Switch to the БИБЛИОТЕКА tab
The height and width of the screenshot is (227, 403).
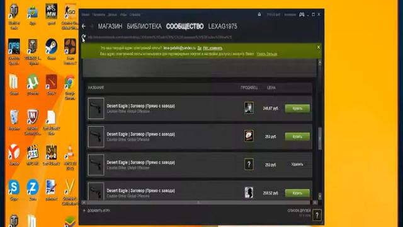pos(144,26)
